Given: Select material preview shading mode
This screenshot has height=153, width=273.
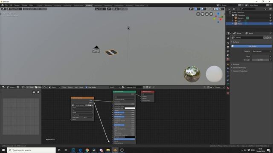Looking at the screenshot, I should (x=217, y=9).
